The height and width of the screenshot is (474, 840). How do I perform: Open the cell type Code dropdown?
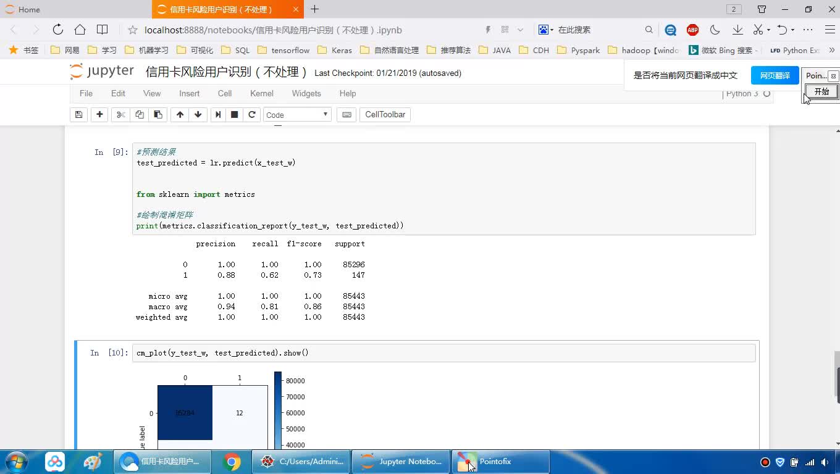point(297,115)
